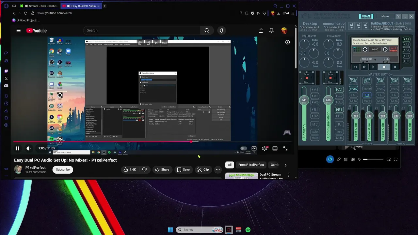Mute the YouTube video volume
Image resolution: width=418 pixels, height=235 pixels.
point(28,148)
